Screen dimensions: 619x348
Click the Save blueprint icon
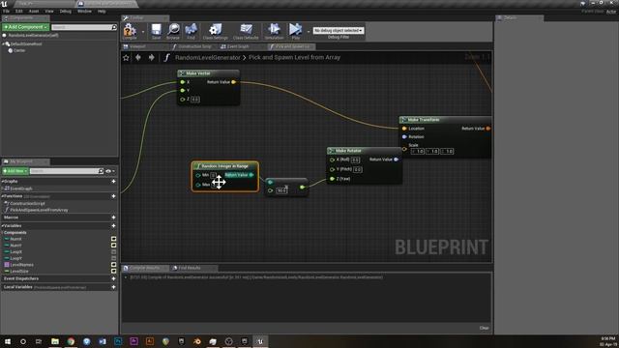[x=157, y=31]
